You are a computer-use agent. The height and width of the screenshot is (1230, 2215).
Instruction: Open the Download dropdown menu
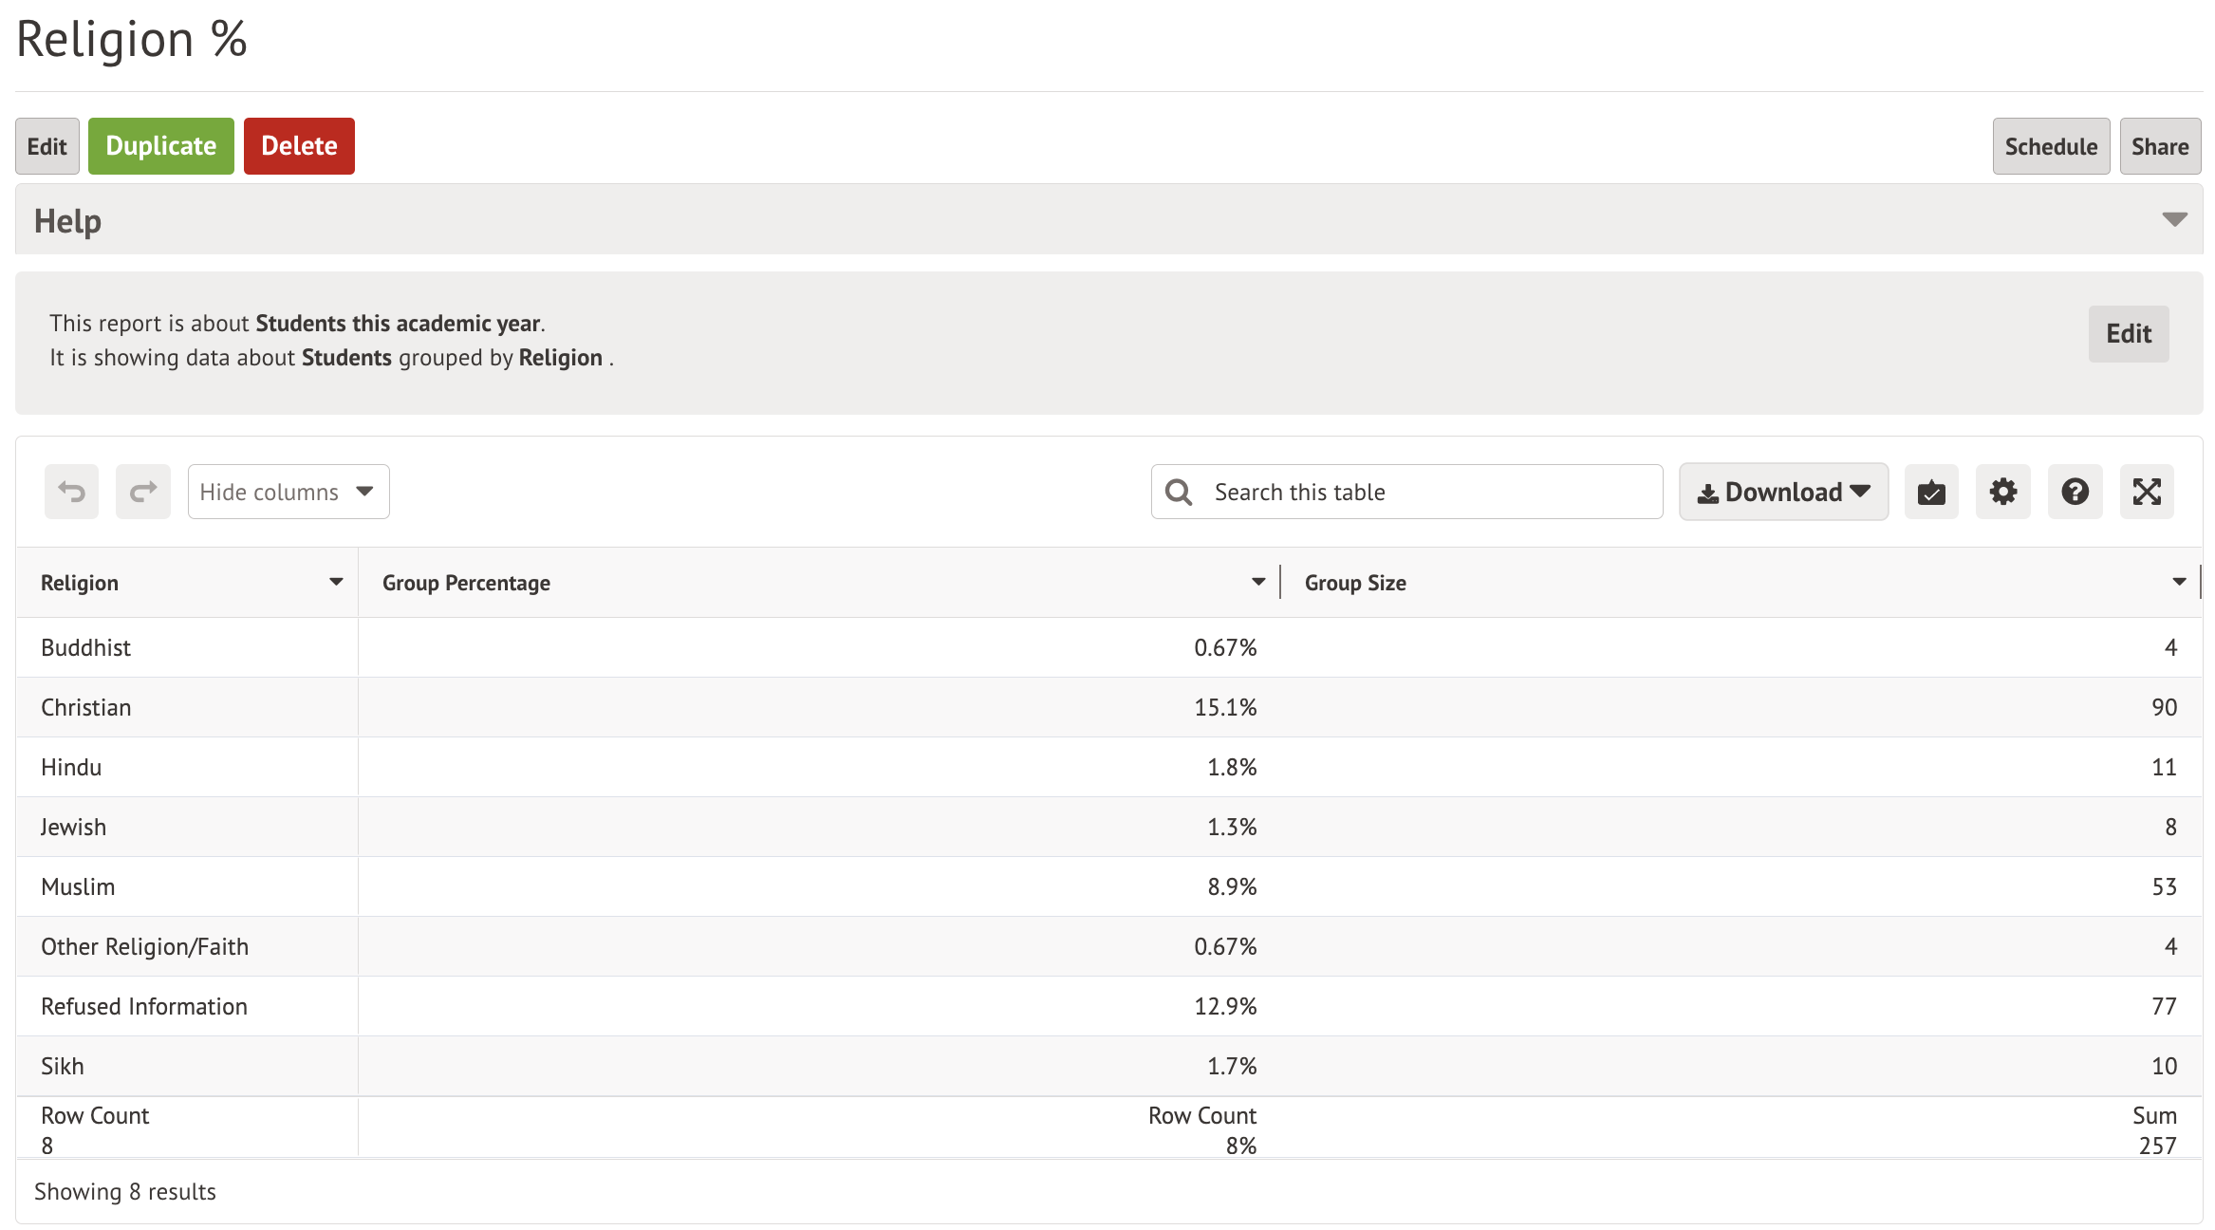tap(1783, 492)
